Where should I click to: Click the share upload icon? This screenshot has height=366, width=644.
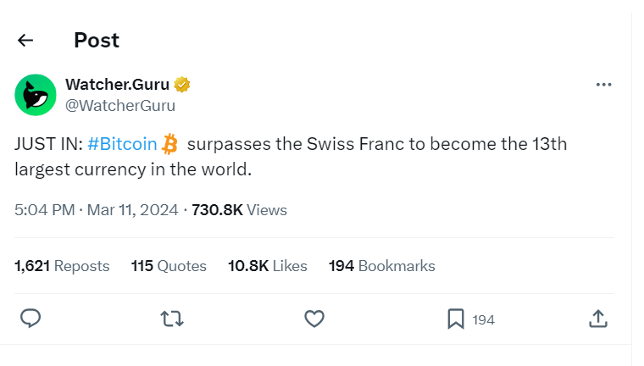pyautogui.click(x=597, y=319)
